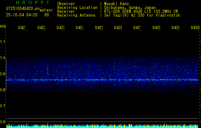201x128 pixels.
Task: Click the Receiver label
Action: [x=66, y=12]
